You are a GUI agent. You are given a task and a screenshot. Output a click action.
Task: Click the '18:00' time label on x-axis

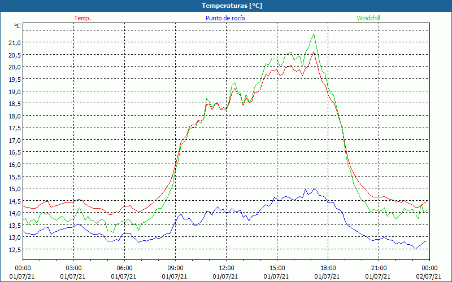click(x=328, y=268)
